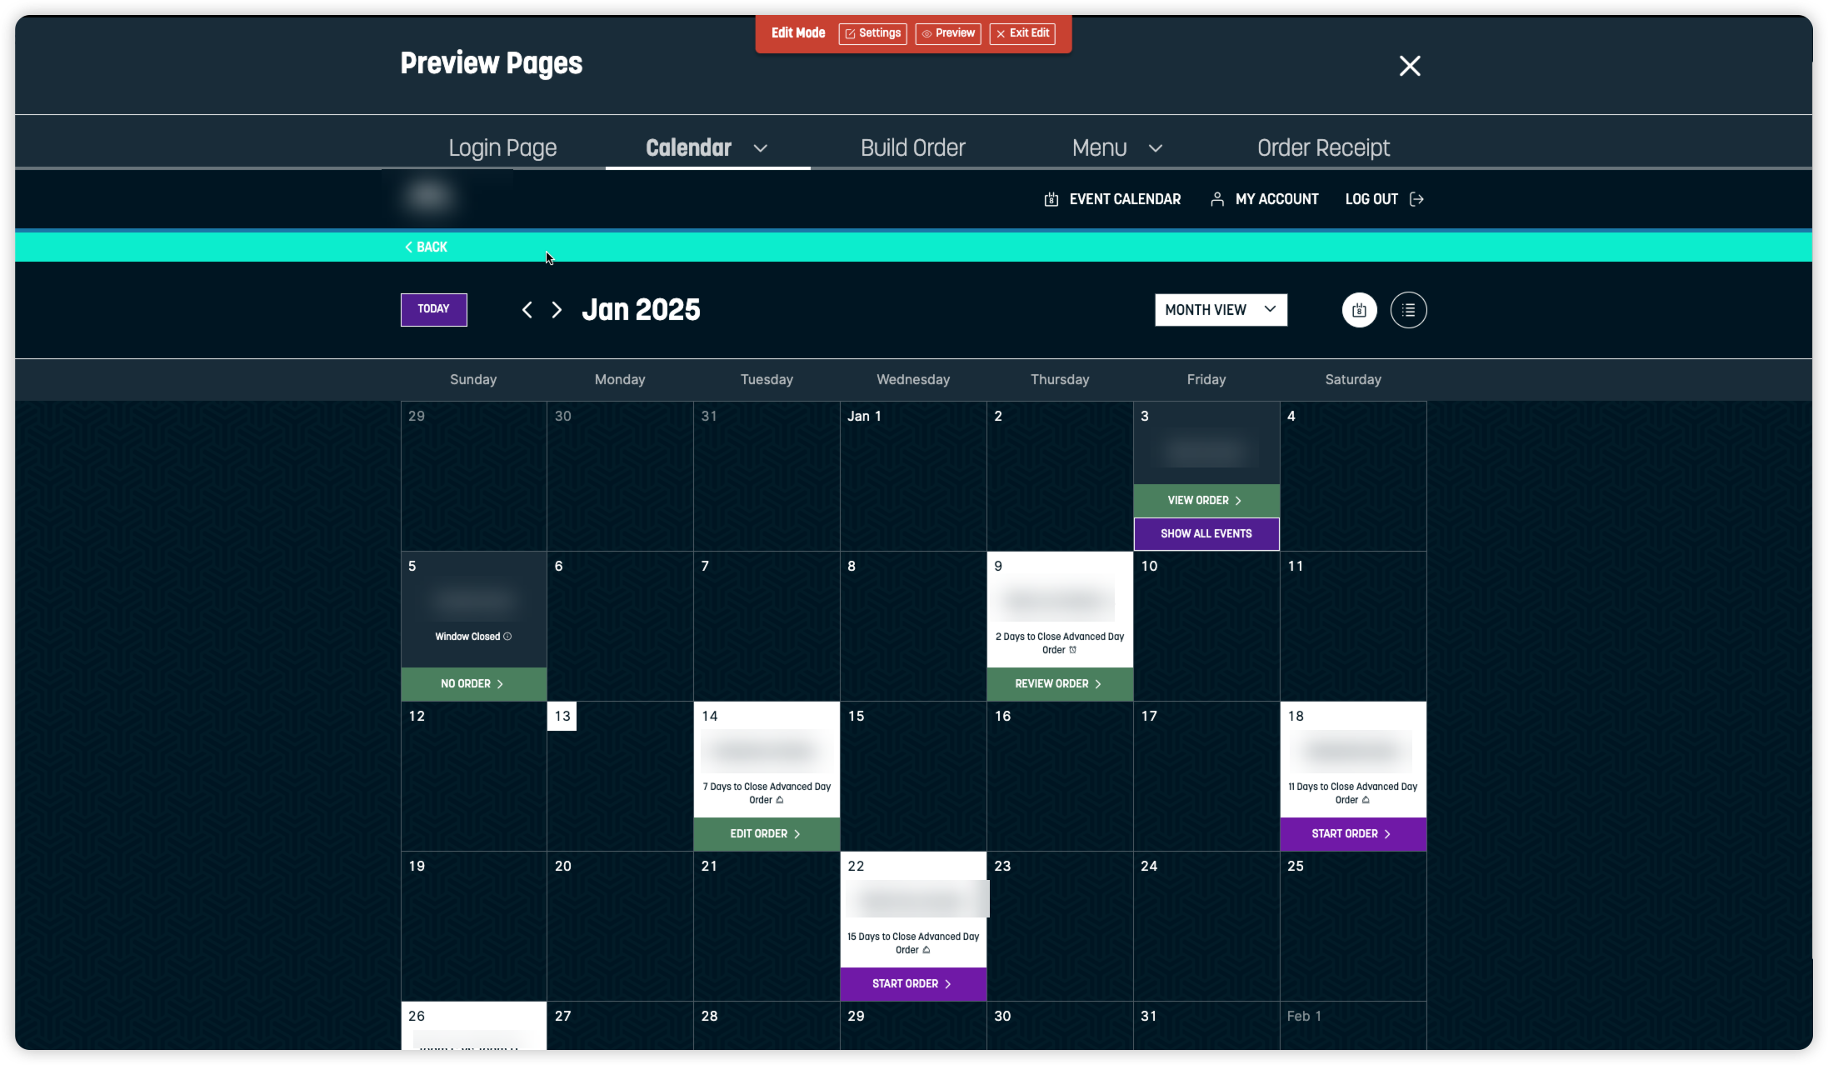This screenshot has height=1065, width=1828.
Task: Click Show All Events on Jan 3
Action: [x=1206, y=533]
